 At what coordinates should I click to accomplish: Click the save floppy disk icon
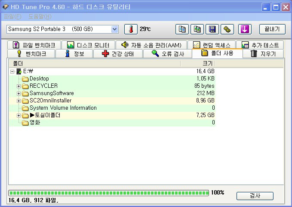point(212,29)
